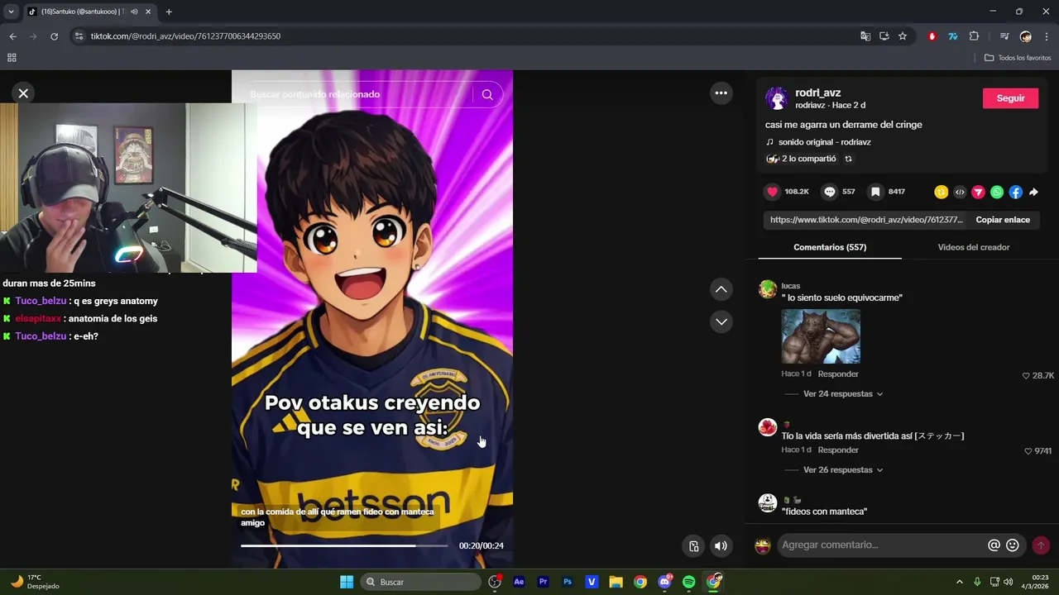
Task: Open Adobe Premiere Pro from taskbar
Action: pyautogui.click(x=543, y=582)
